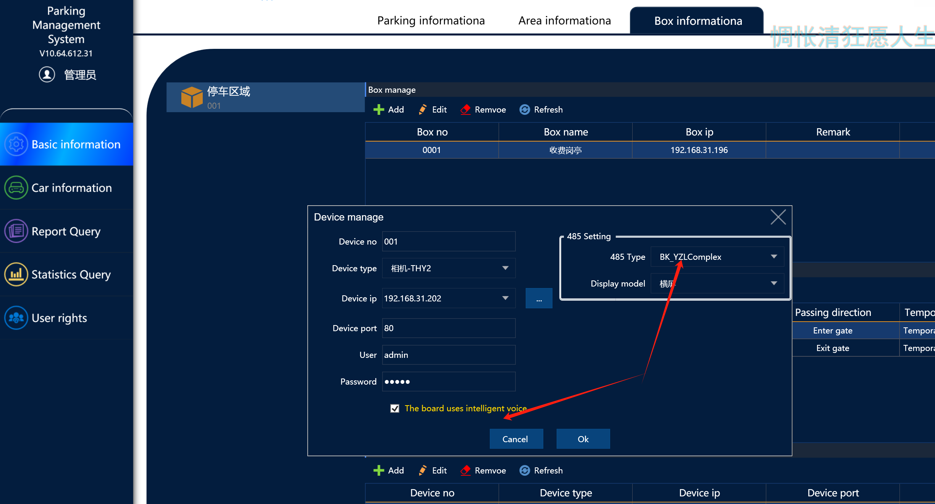Click the Refresh icon in Box manage toolbar
Viewport: 935px width, 504px height.
point(525,110)
